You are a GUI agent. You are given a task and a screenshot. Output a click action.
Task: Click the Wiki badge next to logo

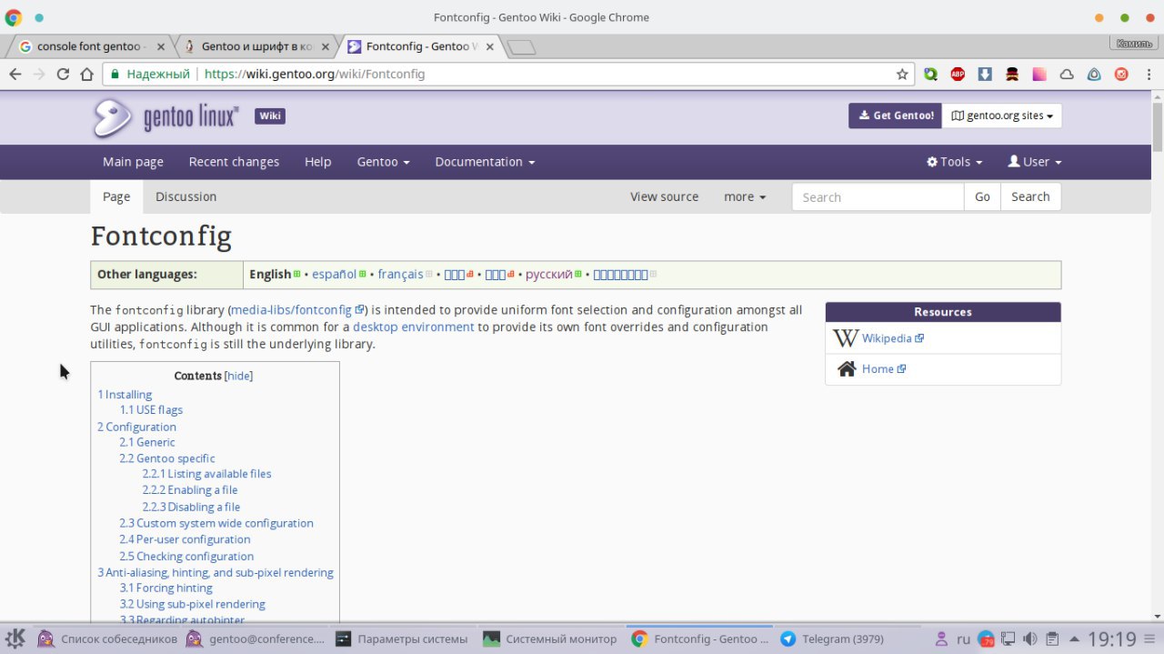point(270,116)
